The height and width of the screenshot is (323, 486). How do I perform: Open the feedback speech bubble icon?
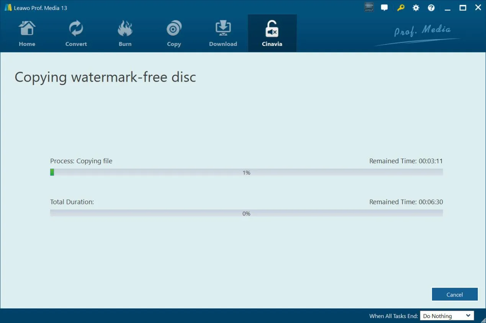tap(385, 8)
